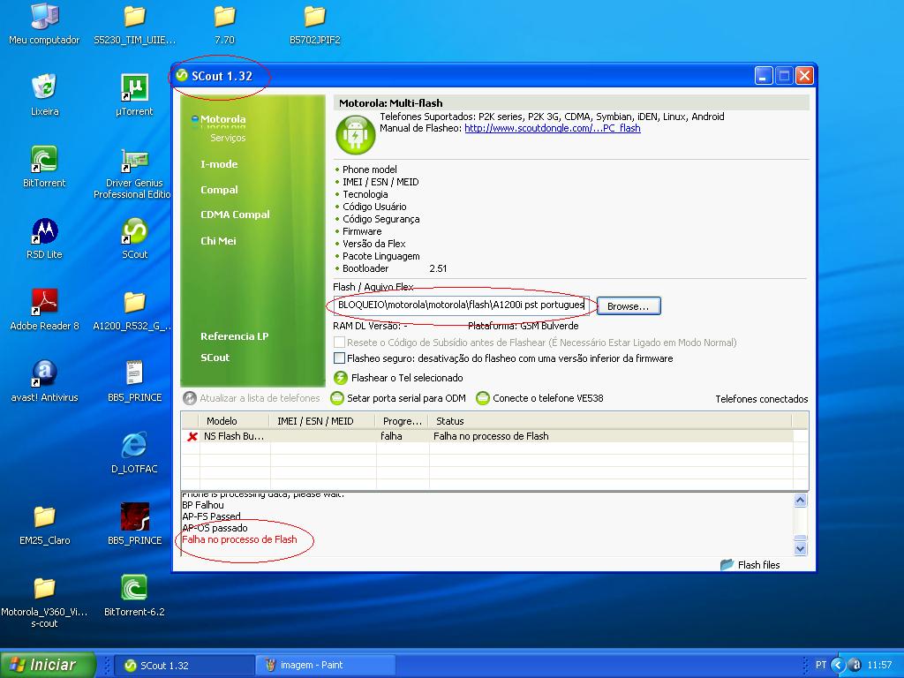The height and width of the screenshot is (678, 904).
Task: Click the BP Falhou log line
Action: 203,505
